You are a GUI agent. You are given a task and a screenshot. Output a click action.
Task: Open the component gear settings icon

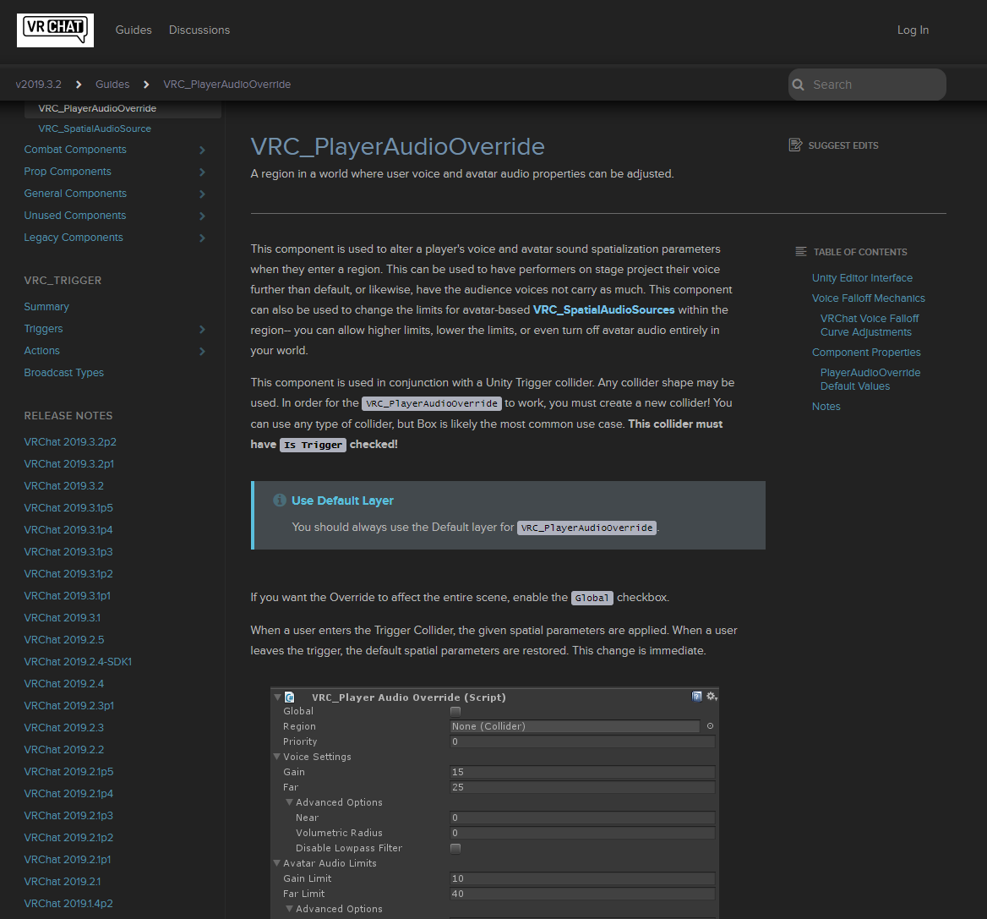pos(712,697)
